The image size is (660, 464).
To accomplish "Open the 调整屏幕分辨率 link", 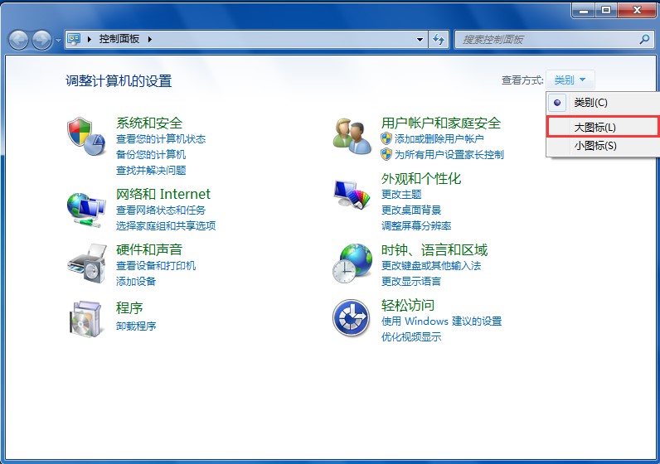I will [416, 225].
